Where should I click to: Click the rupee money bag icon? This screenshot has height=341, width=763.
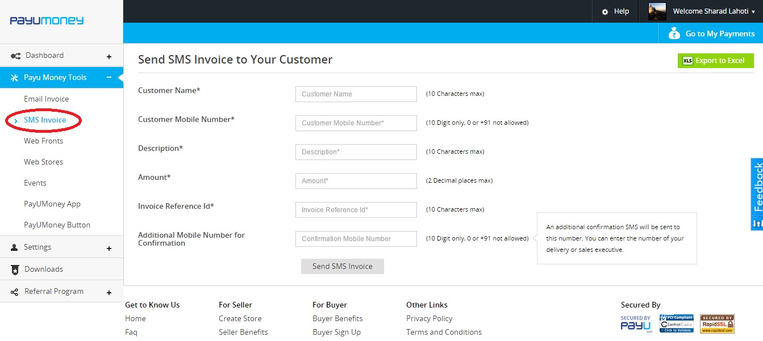674,33
